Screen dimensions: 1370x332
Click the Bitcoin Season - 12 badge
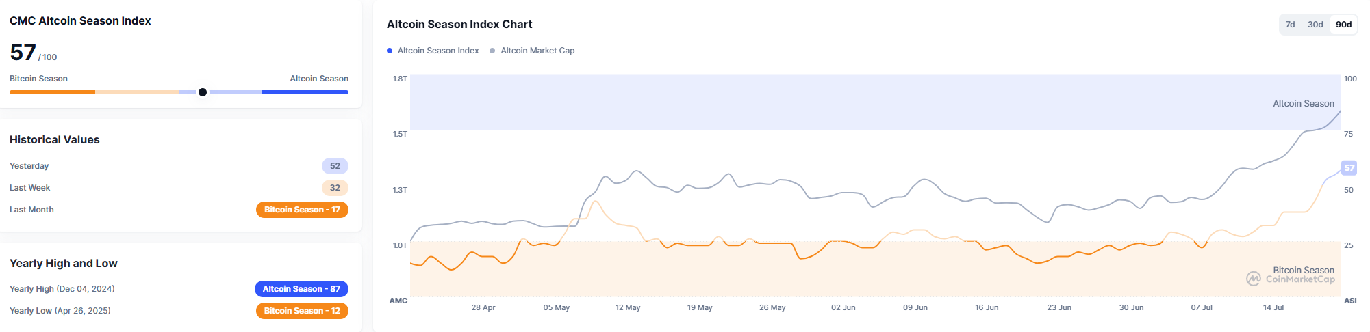tap(302, 311)
